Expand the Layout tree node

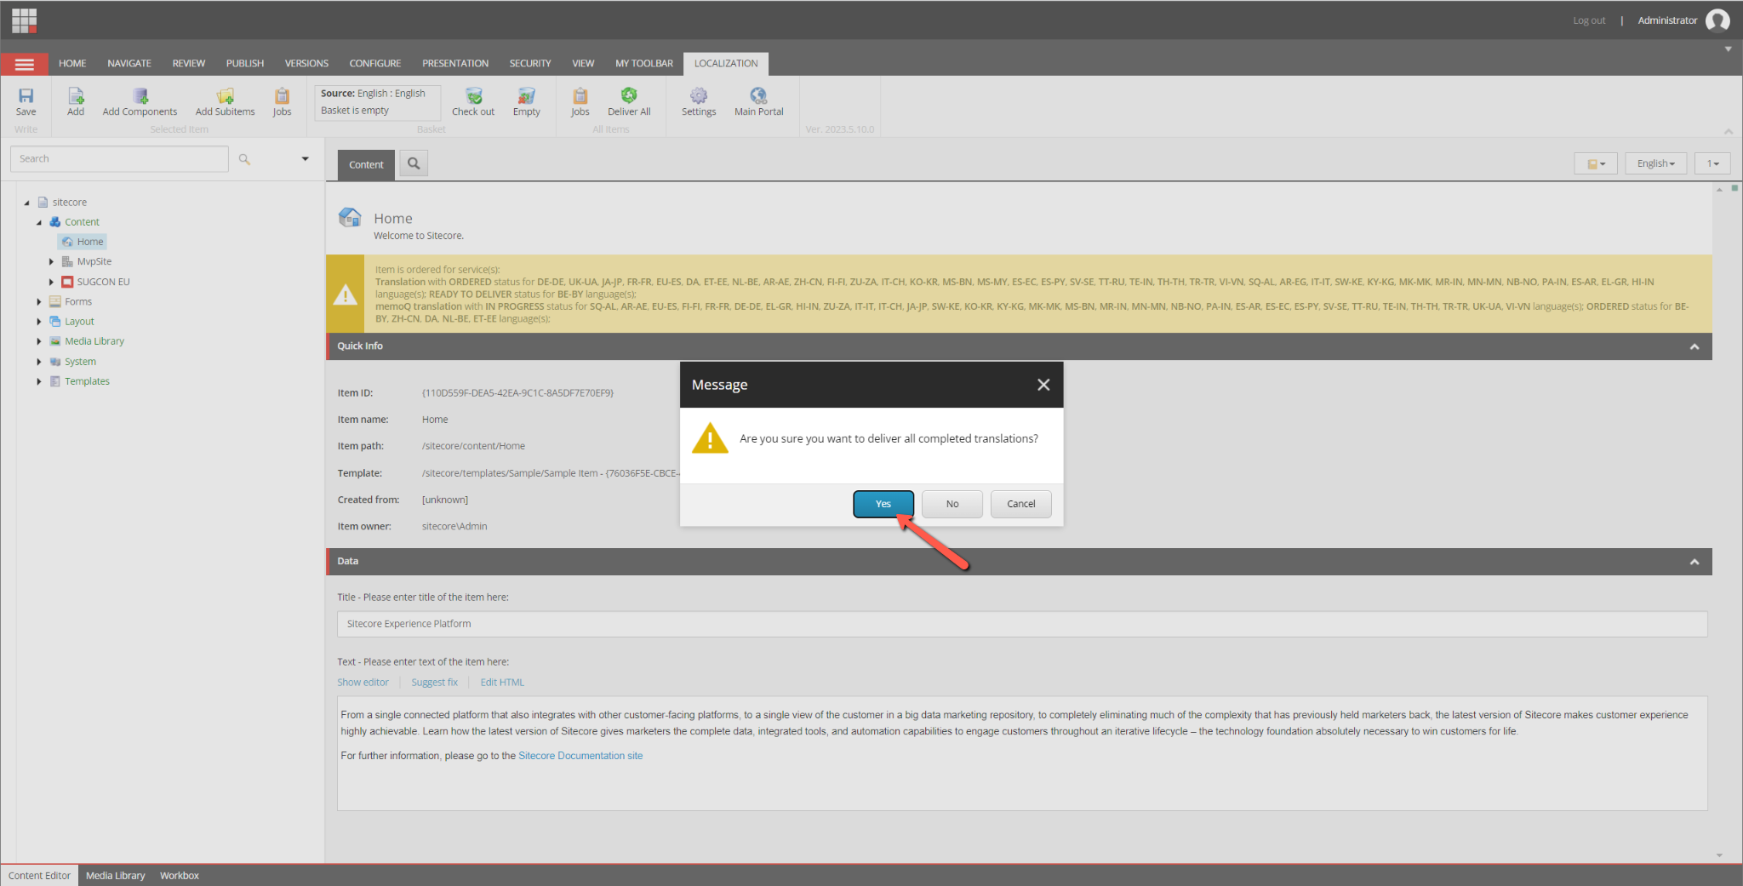tap(39, 321)
